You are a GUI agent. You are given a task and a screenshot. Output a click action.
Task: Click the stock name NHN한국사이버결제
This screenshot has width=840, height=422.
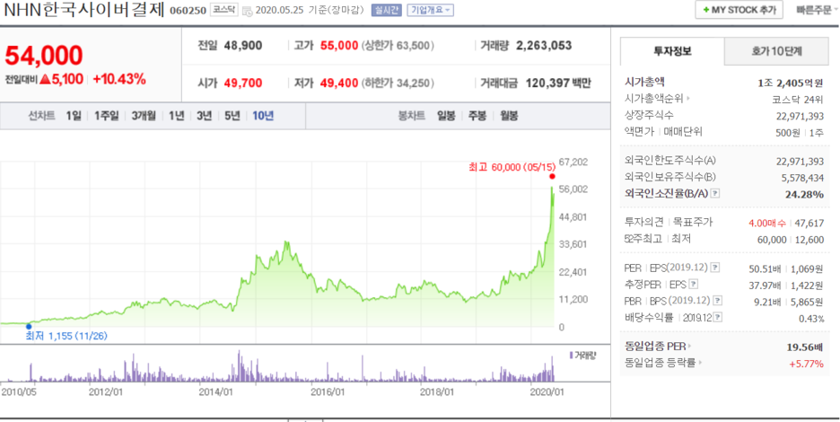84,11
